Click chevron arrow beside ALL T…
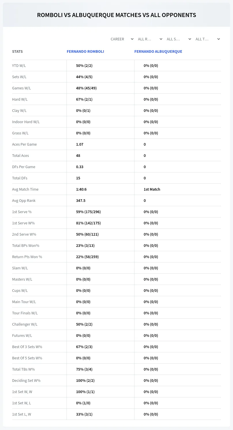 tap(219, 39)
